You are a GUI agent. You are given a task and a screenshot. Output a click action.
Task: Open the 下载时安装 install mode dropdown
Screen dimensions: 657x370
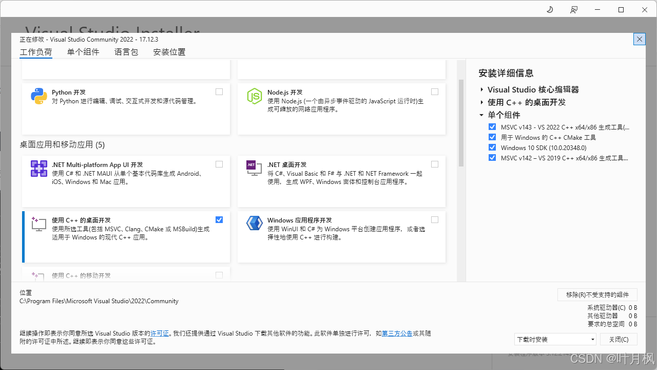pyautogui.click(x=555, y=339)
